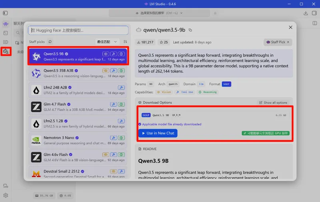The height and width of the screenshot is (202, 320).
Task: Click reasoning badge on Glm 4.7 Flash
Action: click(121, 104)
